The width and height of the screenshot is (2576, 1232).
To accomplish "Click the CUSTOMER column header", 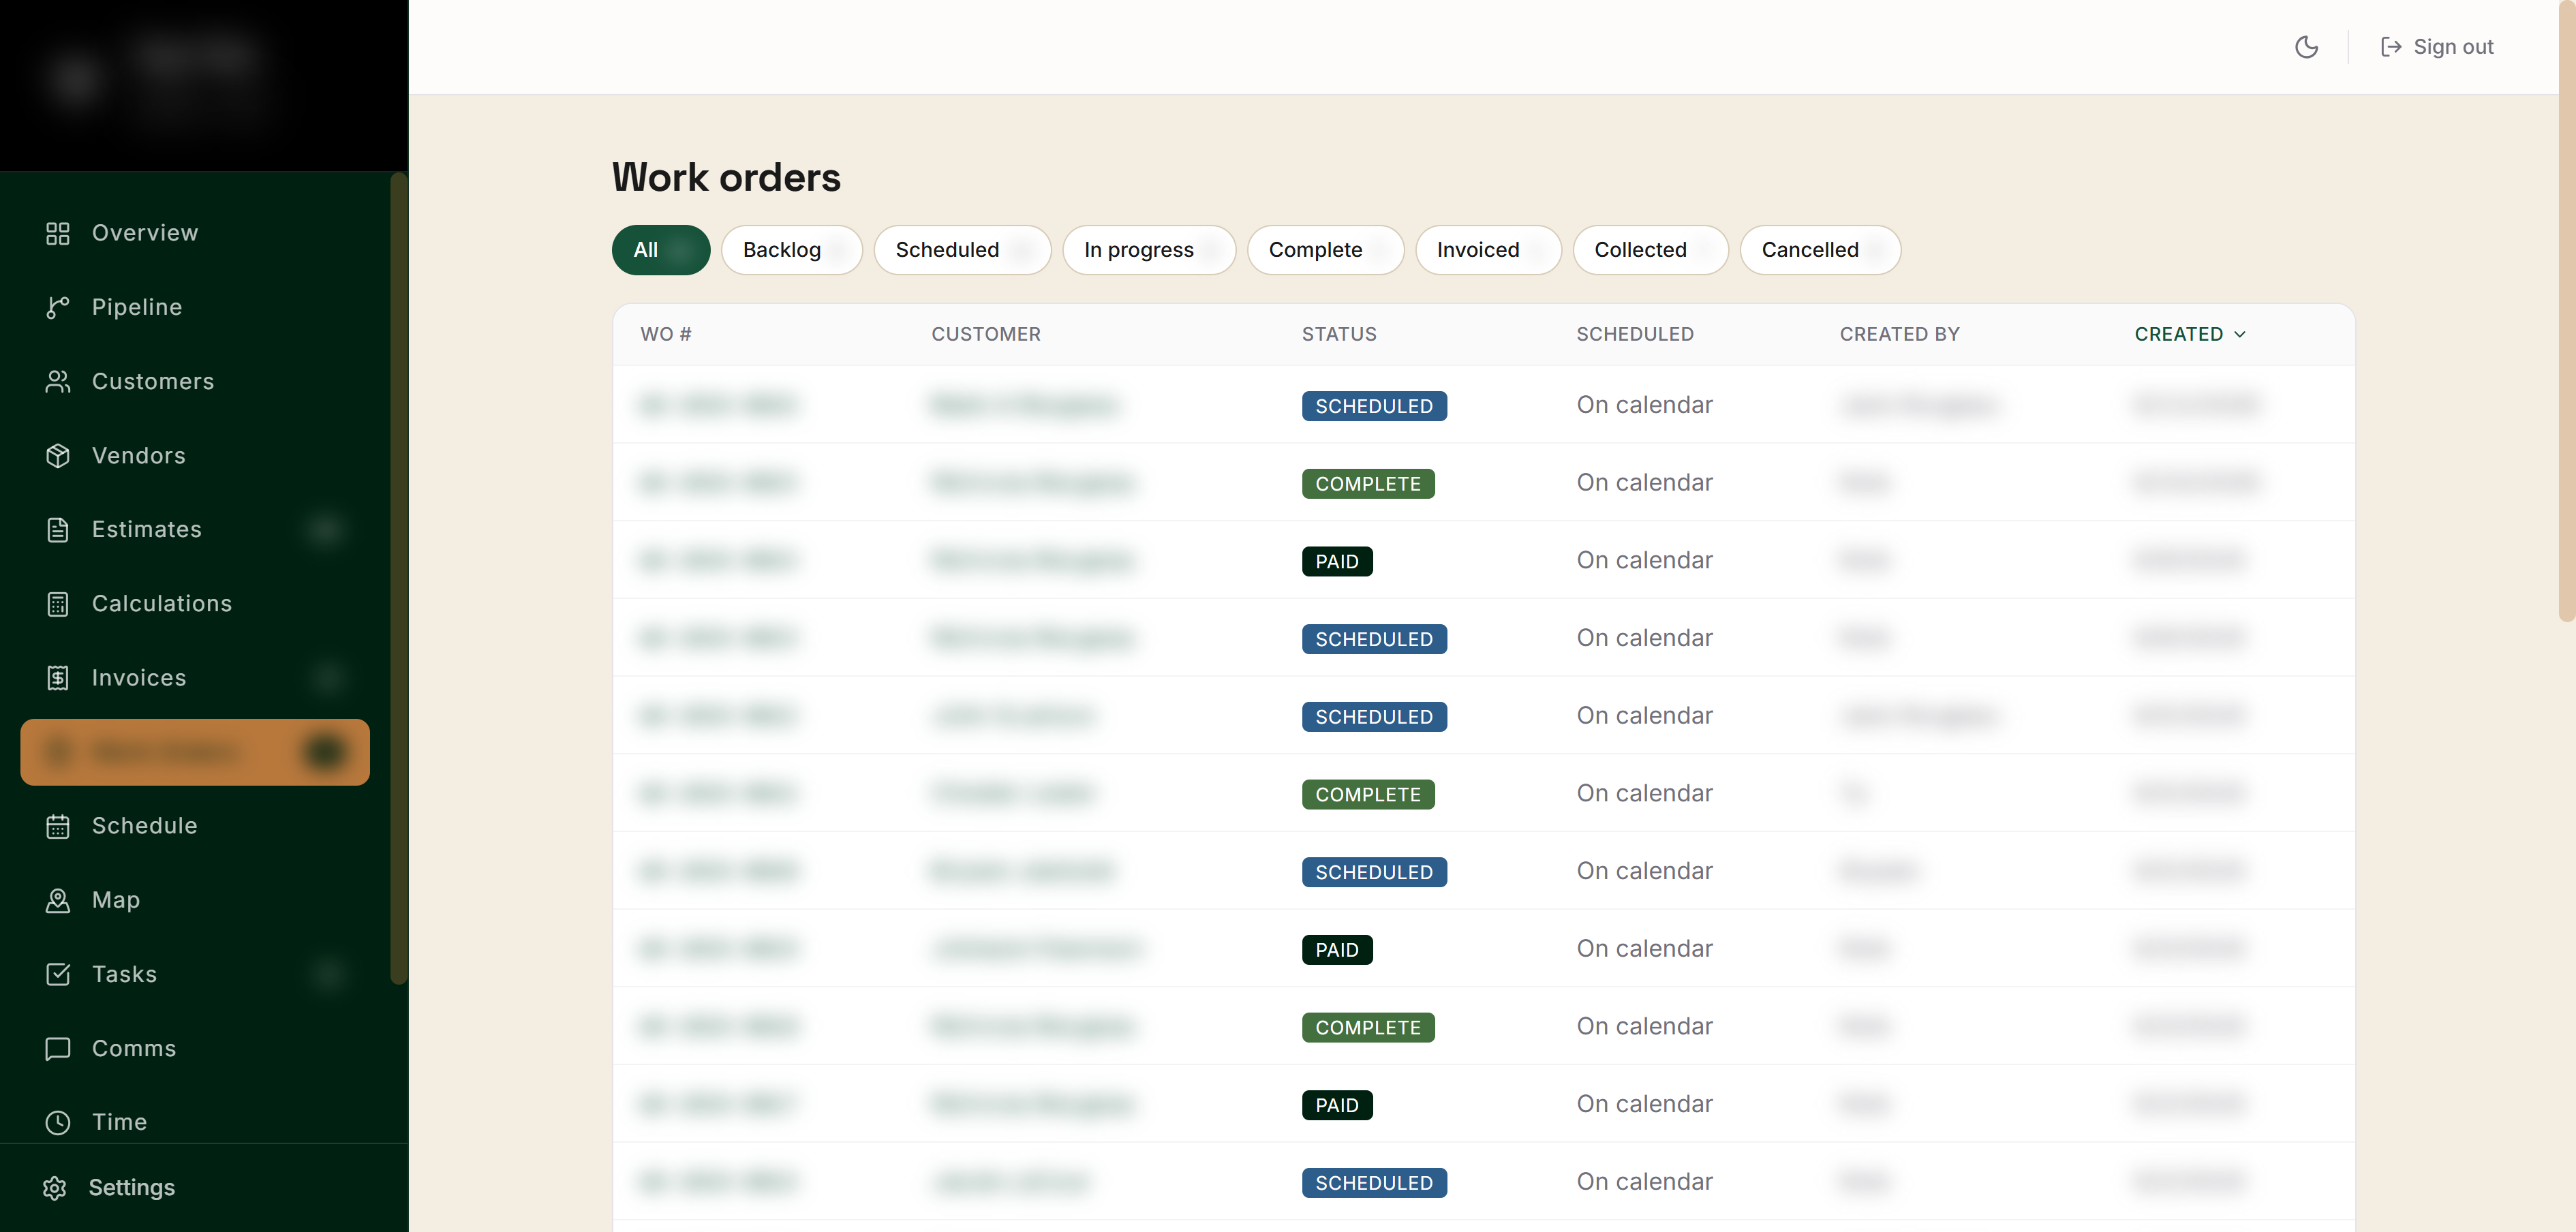I will [x=986, y=334].
